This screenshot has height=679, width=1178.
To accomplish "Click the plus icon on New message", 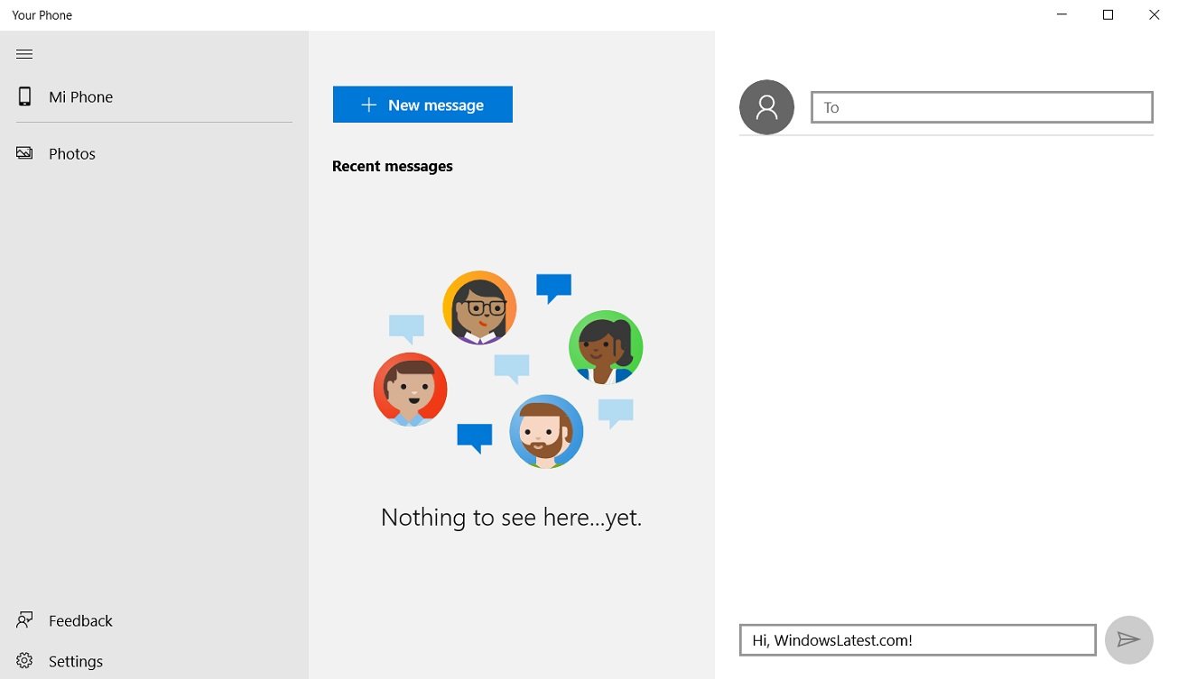I will [367, 105].
